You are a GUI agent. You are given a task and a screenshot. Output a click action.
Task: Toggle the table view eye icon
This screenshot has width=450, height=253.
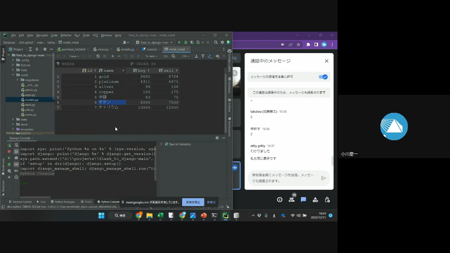coord(217,56)
